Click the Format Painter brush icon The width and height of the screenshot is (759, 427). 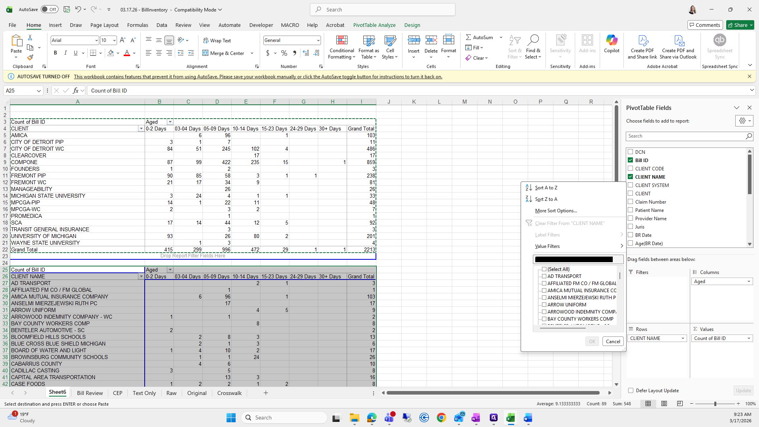[30, 58]
